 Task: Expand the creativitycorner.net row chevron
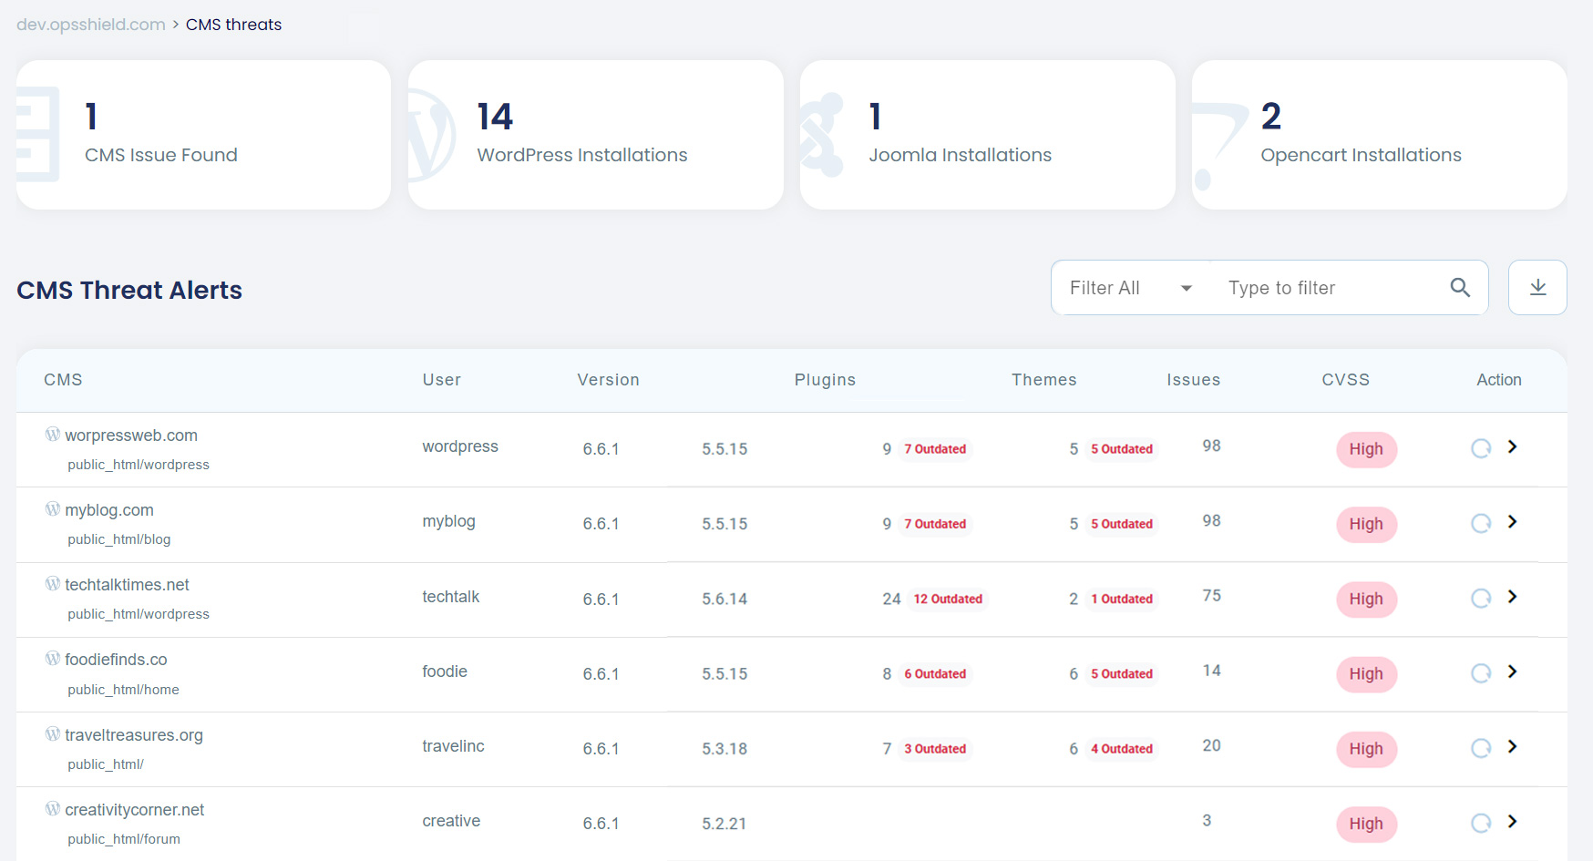point(1512,821)
